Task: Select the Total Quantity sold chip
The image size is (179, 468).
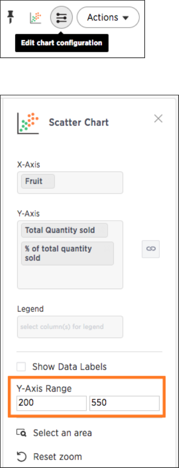Action: (64, 230)
